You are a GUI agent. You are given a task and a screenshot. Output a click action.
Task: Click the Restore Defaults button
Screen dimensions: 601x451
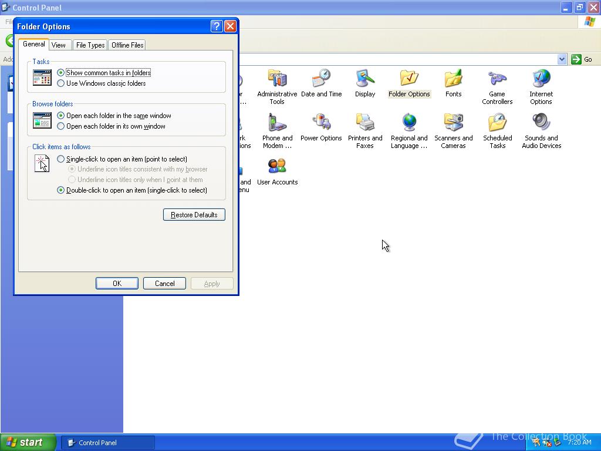194,215
